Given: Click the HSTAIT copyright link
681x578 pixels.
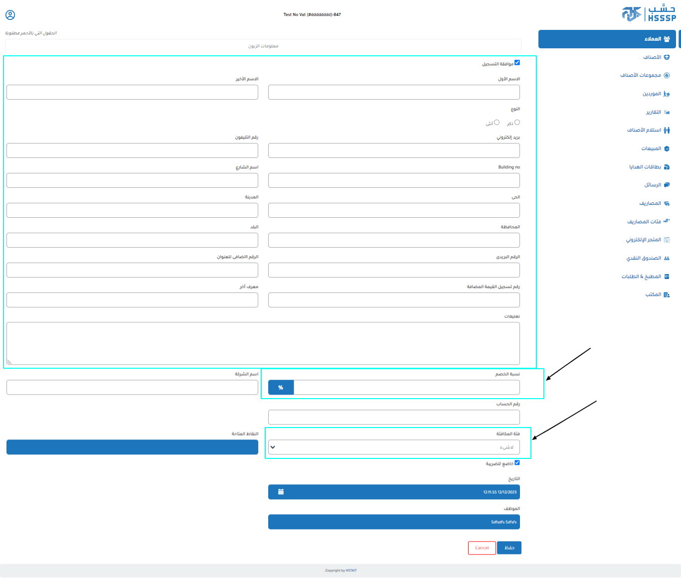Looking at the screenshot, I should coord(351,571).
